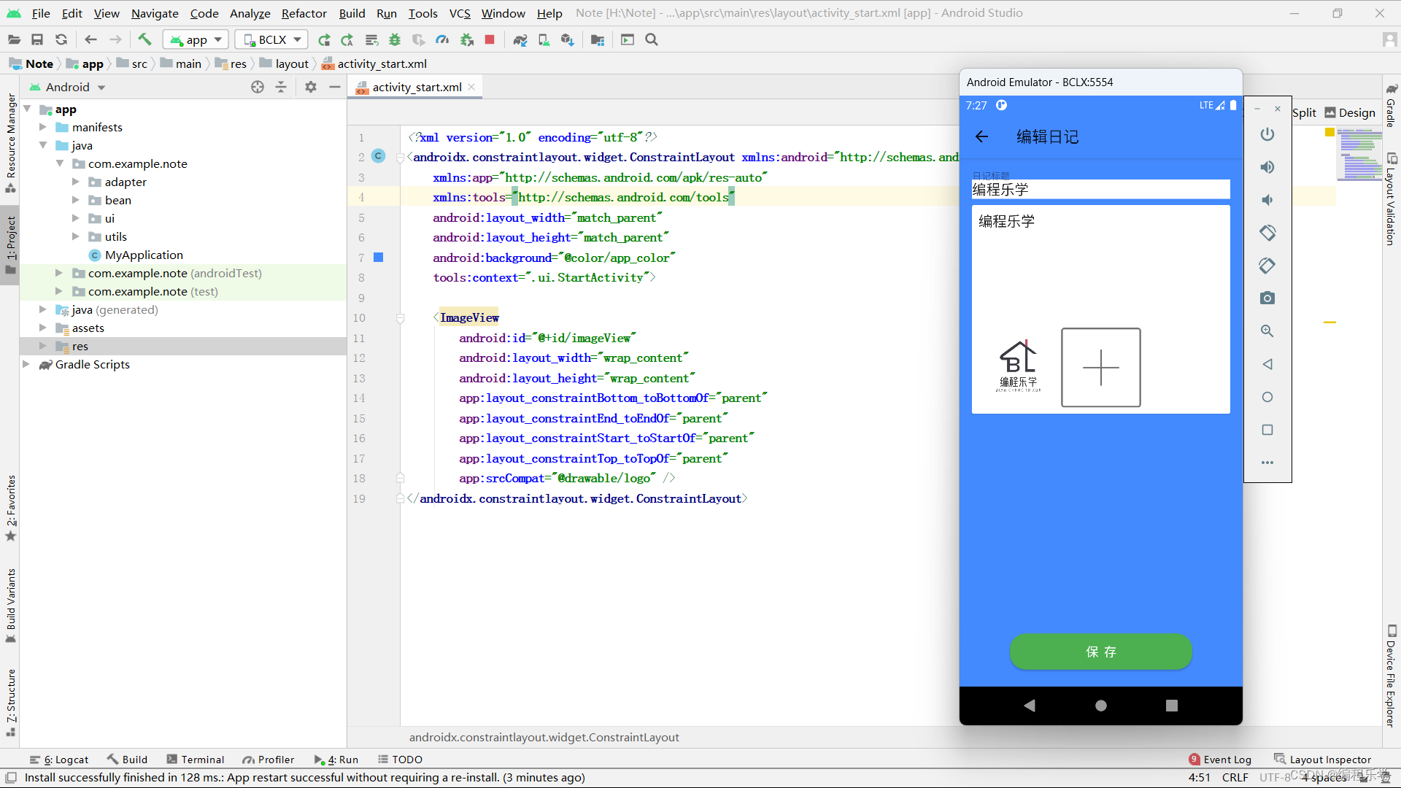
Task: Open the Profiler gauge icon in the toolbar
Action: click(442, 39)
